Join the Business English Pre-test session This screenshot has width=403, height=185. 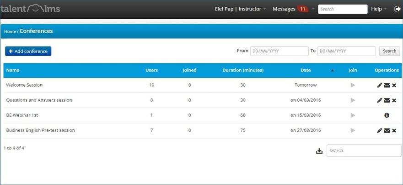352,130
